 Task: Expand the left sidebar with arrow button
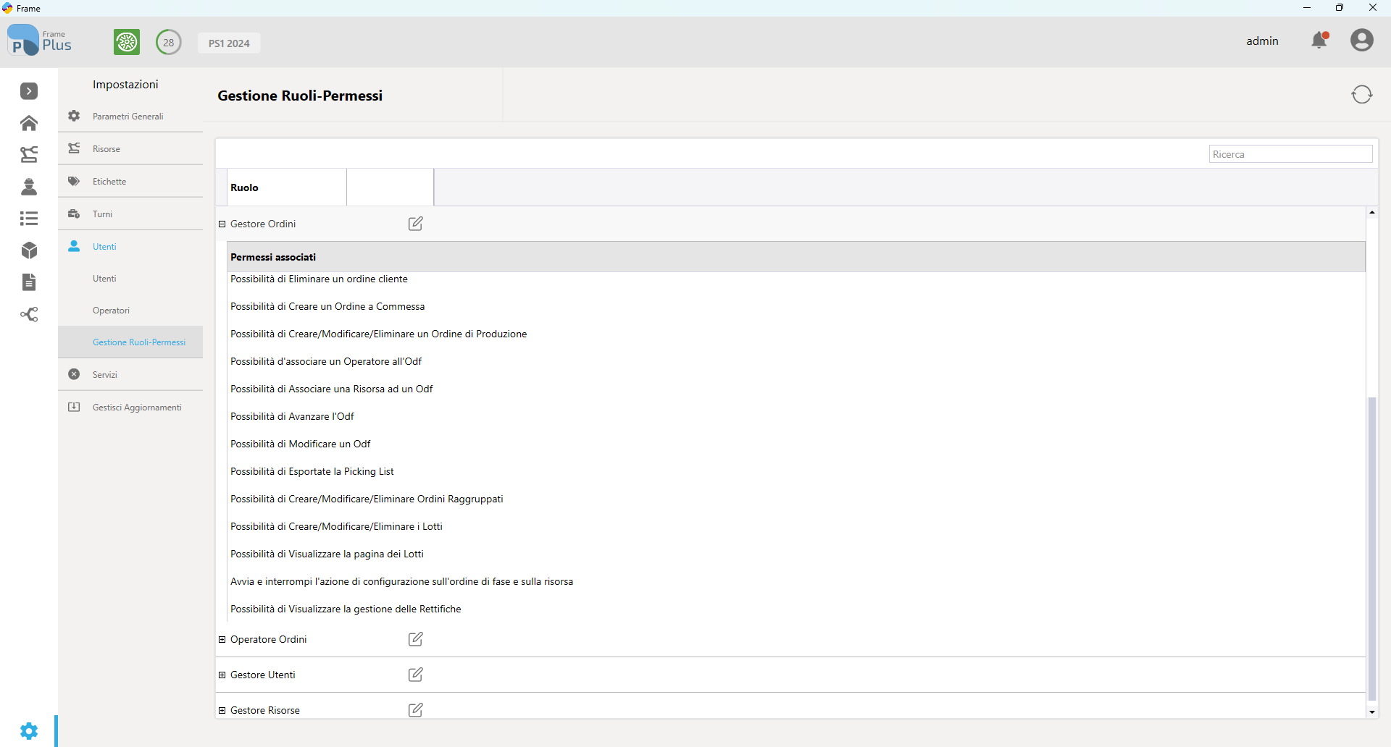pos(29,91)
